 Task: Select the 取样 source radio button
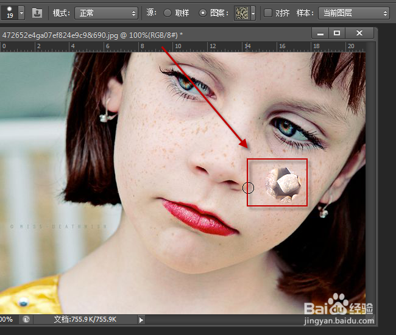point(168,13)
